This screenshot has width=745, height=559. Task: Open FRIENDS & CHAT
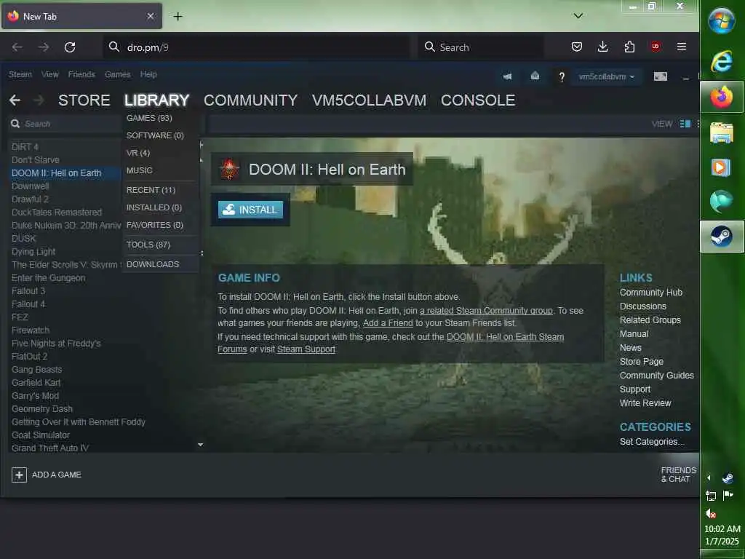(x=679, y=475)
